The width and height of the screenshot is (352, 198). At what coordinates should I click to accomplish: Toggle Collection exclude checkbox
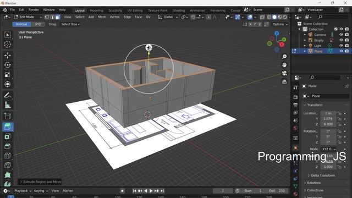(x=336, y=29)
